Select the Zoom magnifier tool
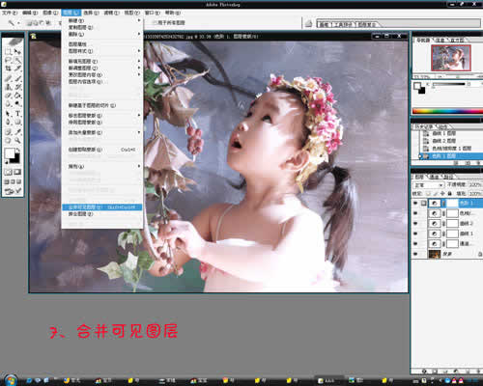The image size is (483, 386). click(x=17, y=141)
